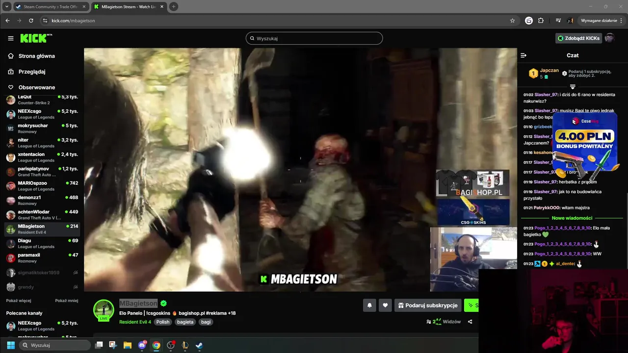This screenshot has width=628, height=353.
Task: Switch to Steam Community Trade Offers tab
Action: point(50,7)
